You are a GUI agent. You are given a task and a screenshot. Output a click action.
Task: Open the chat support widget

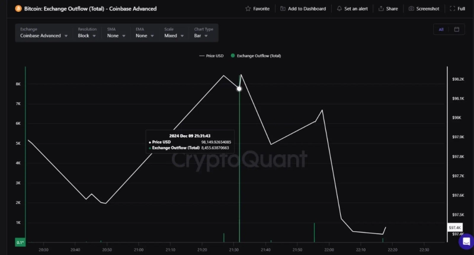coord(466,241)
